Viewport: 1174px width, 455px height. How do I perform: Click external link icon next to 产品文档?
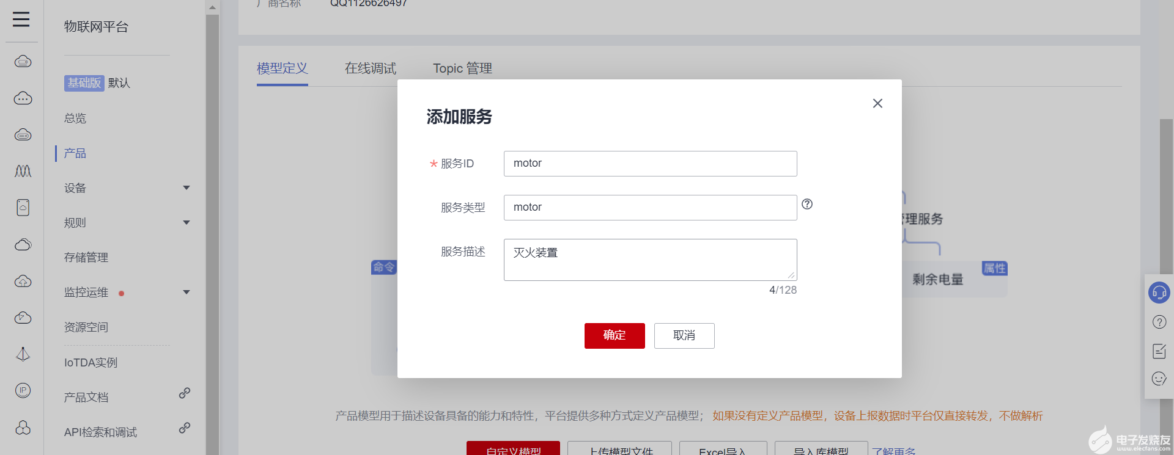click(x=184, y=393)
